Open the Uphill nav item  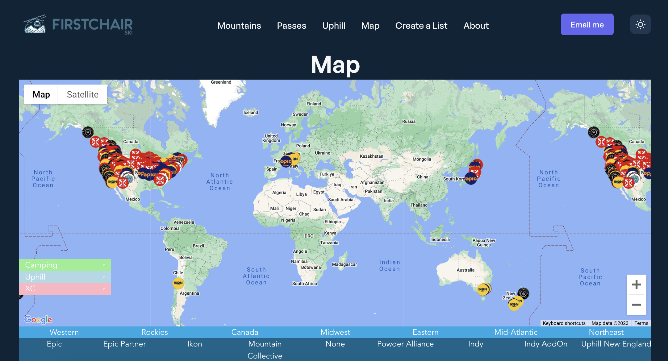(334, 26)
